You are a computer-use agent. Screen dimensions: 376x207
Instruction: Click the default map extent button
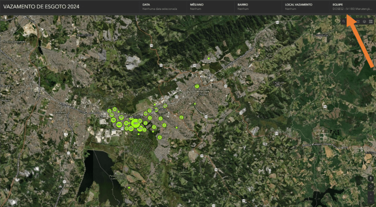370,186
